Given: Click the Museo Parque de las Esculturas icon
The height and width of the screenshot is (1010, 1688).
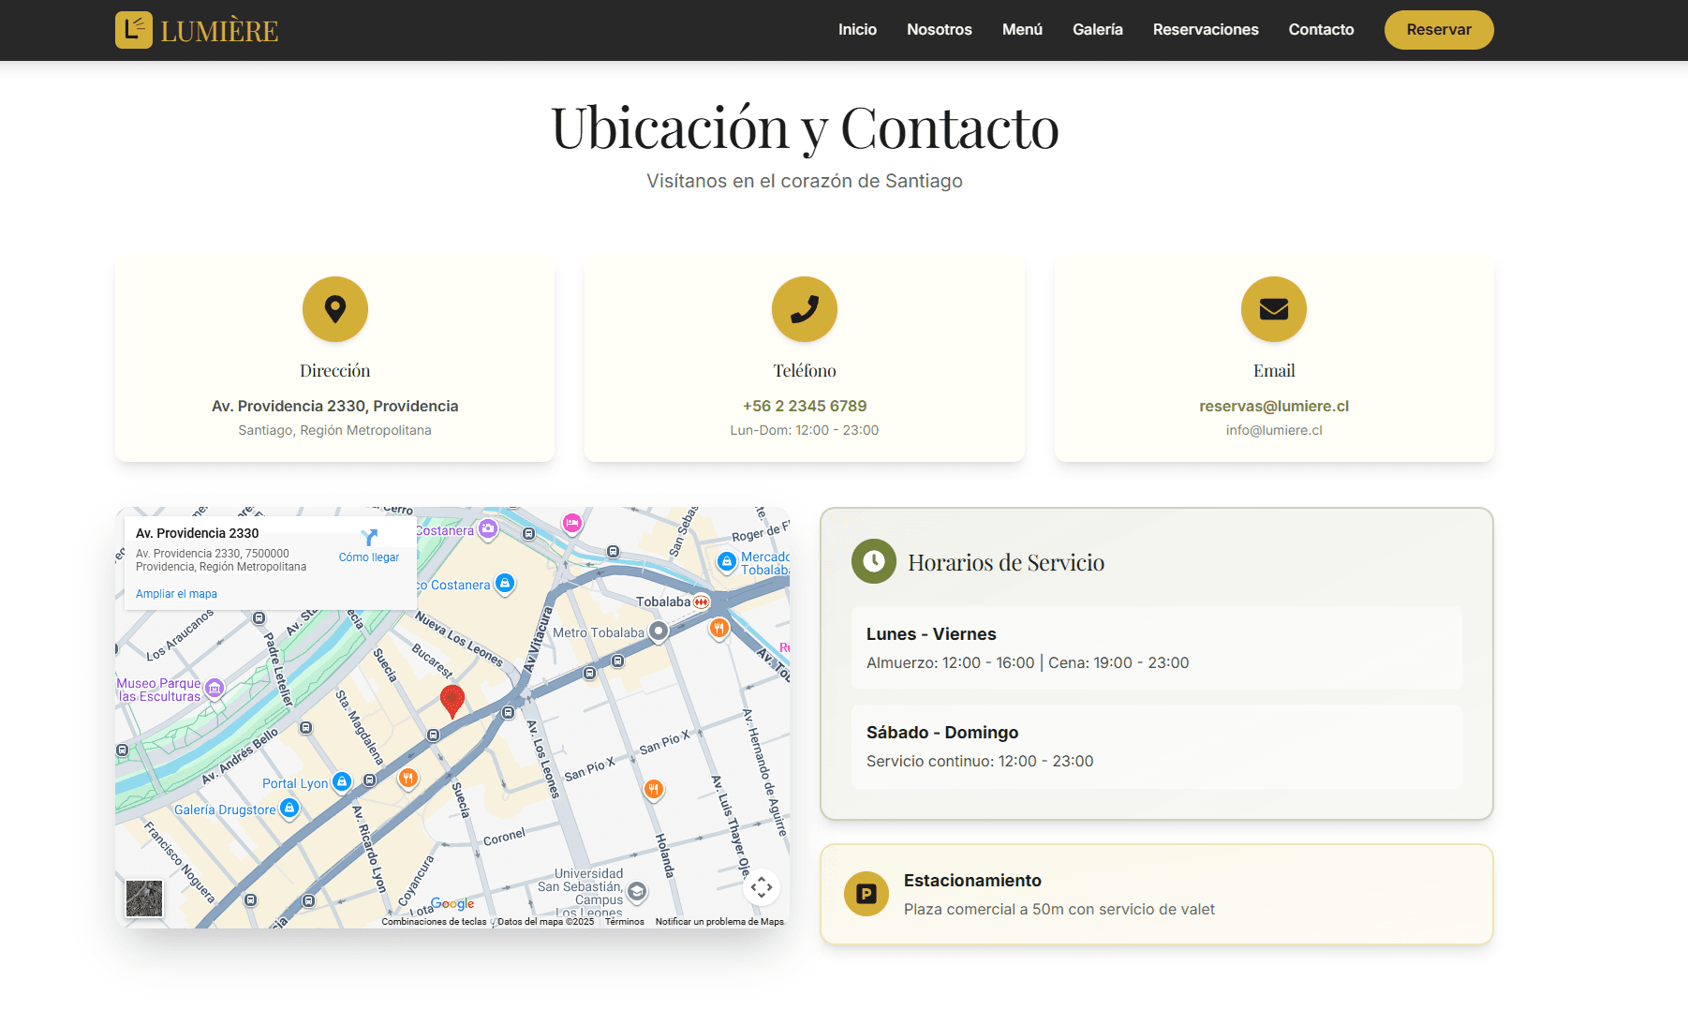Looking at the screenshot, I should click(x=215, y=689).
